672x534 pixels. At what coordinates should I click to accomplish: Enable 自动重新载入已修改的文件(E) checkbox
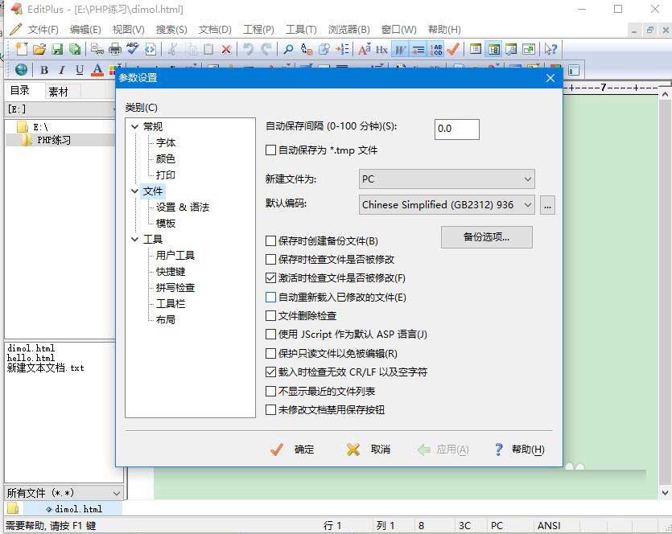pyautogui.click(x=270, y=297)
